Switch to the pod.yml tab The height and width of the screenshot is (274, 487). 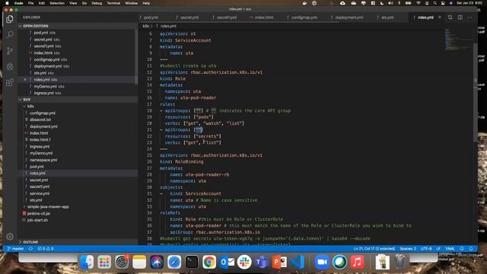(x=151, y=18)
